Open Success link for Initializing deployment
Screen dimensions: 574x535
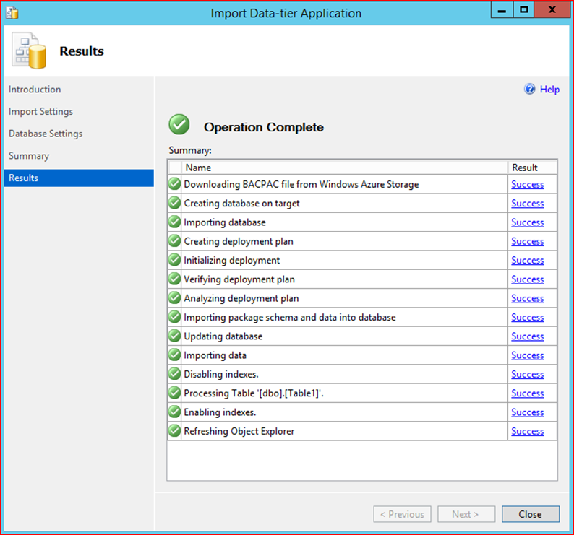(x=528, y=261)
